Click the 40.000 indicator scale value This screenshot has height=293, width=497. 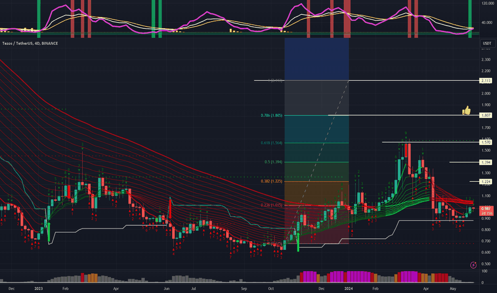point(487,22)
